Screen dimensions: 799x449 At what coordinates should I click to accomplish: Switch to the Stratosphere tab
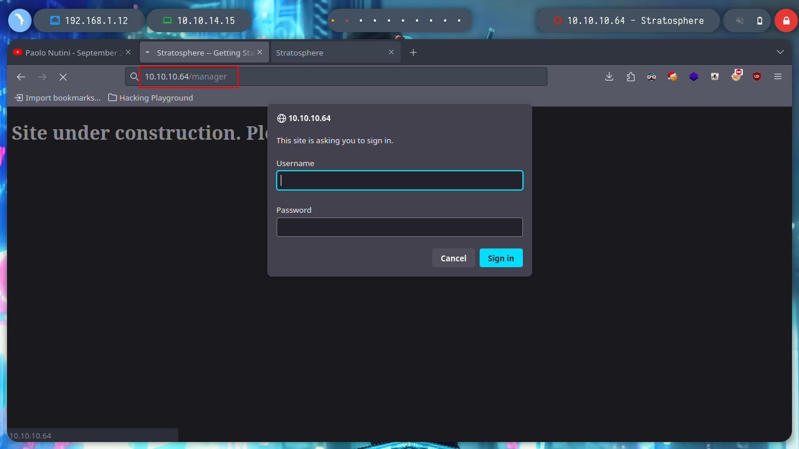(336, 53)
